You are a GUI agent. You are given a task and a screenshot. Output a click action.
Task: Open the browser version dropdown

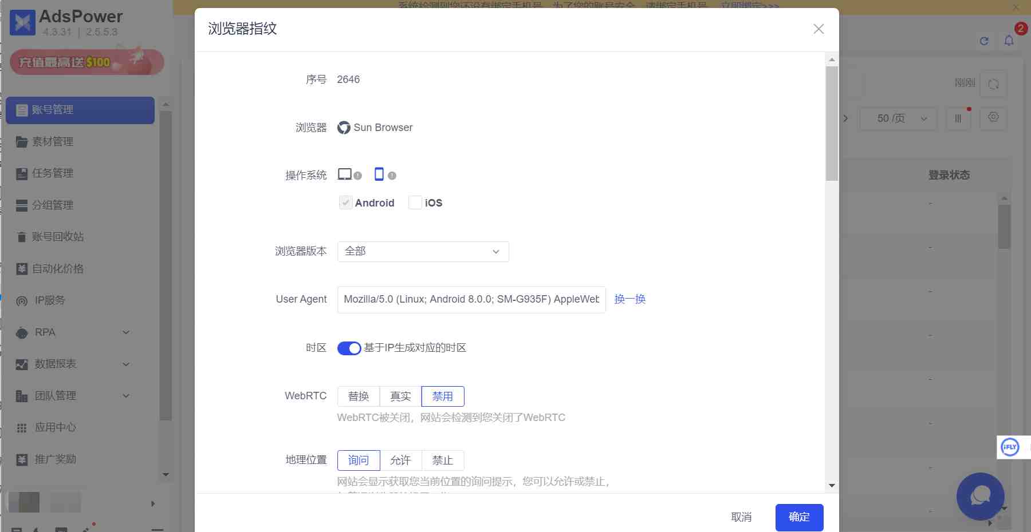tap(423, 252)
